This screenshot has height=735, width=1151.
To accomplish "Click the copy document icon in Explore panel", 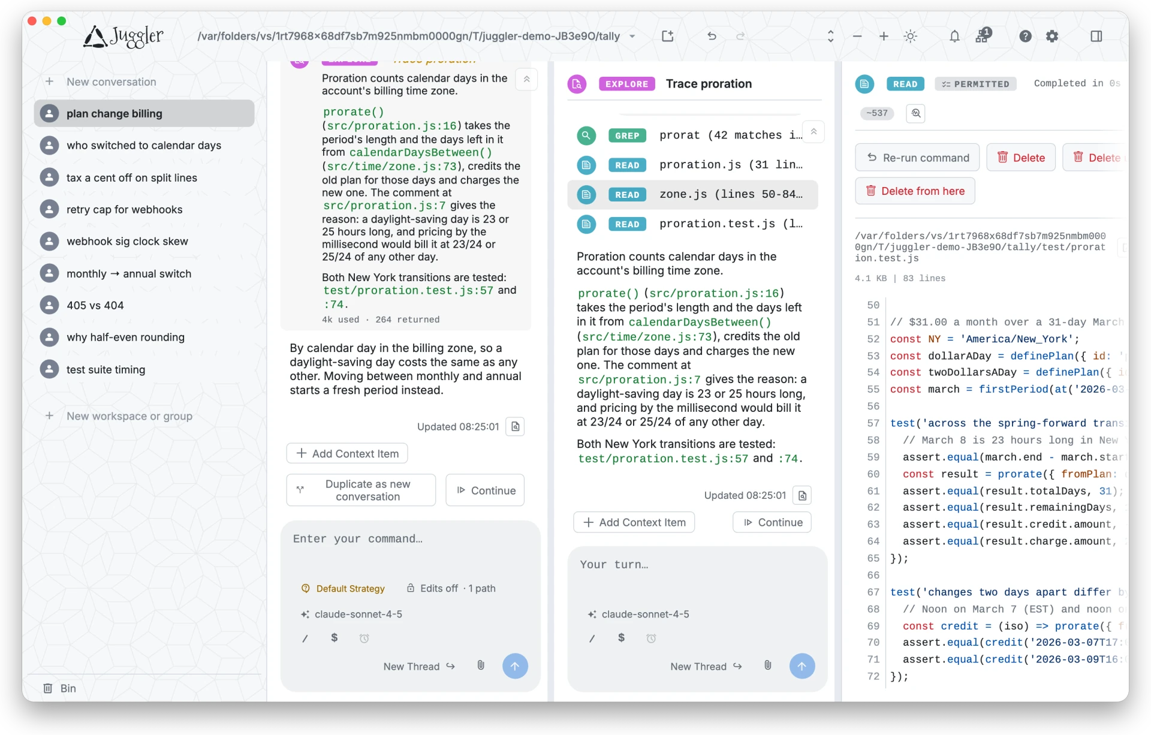I will point(802,495).
